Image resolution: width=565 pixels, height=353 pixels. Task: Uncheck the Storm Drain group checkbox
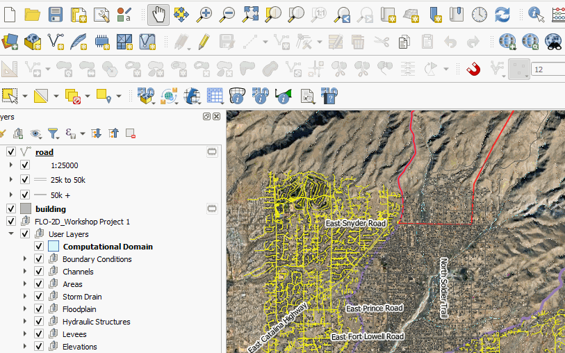[39, 297]
